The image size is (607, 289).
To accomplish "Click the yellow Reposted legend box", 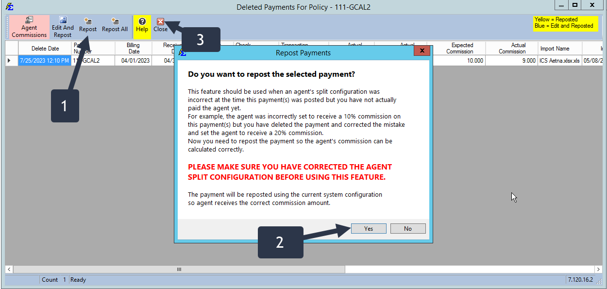I will click(565, 23).
